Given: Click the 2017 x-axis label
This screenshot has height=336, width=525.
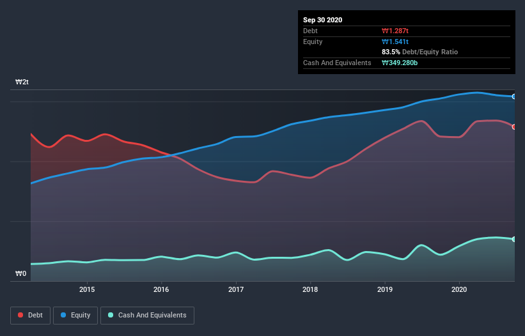Looking at the screenshot, I should pos(236,289).
